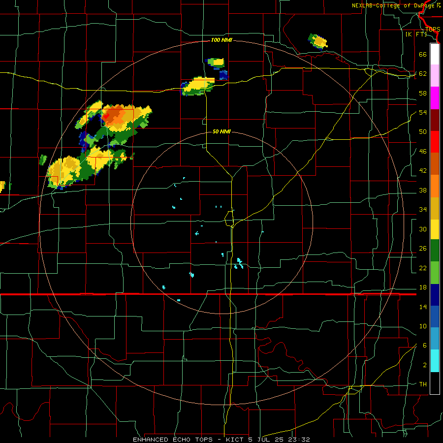Click the magenta legend color swatch

(x=435, y=98)
